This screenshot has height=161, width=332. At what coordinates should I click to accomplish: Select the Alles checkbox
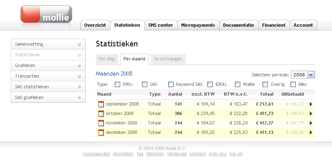click(293, 85)
